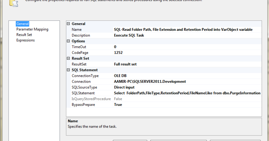Click the 'Specifies the name of the task.' help text

coord(92,127)
